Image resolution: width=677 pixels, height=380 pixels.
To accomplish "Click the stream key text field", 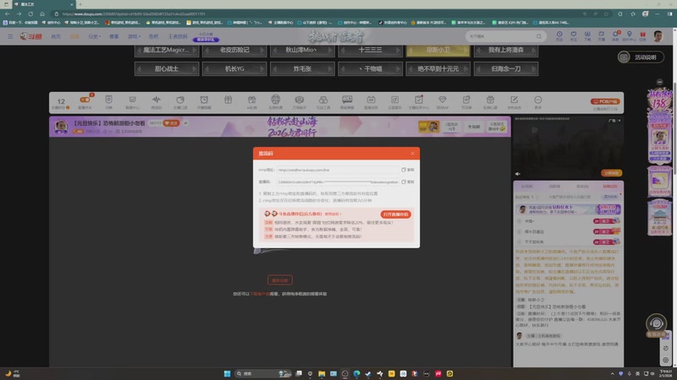I will click(338, 182).
